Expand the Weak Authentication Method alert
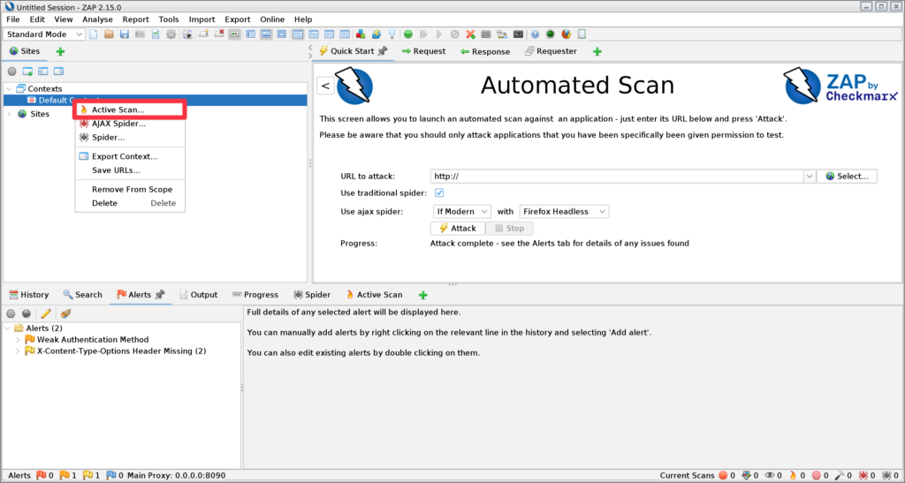Image resolution: width=905 pixels, height=483 pixels. 18,339
